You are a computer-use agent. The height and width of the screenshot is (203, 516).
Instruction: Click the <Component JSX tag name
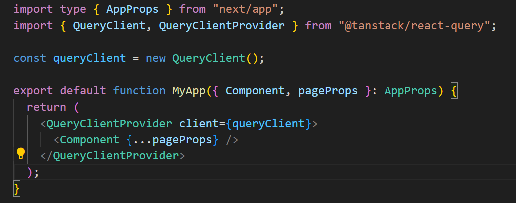89,140
